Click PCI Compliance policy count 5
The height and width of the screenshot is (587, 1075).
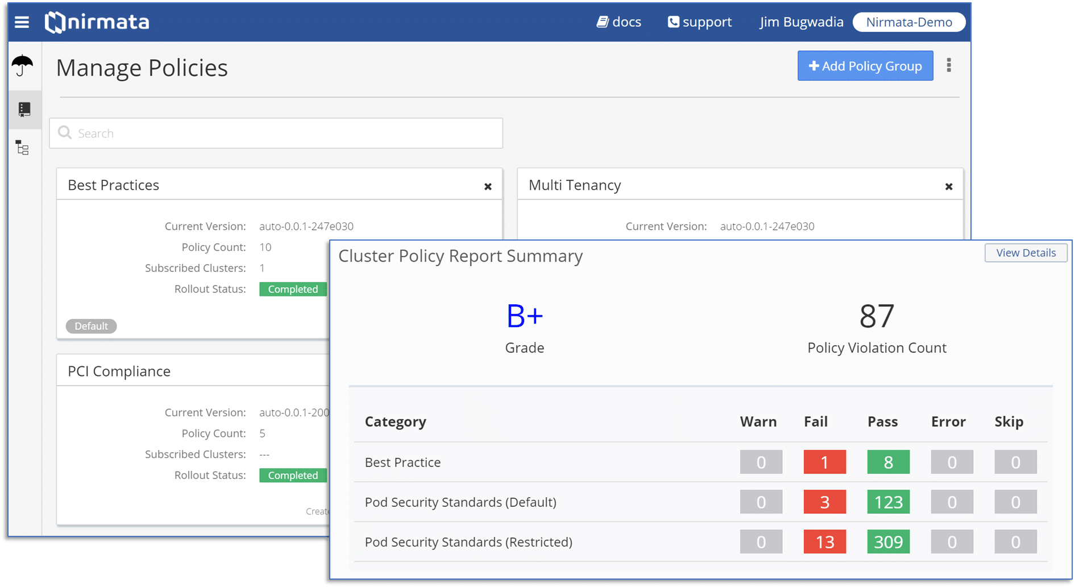(x=263, y=433)
